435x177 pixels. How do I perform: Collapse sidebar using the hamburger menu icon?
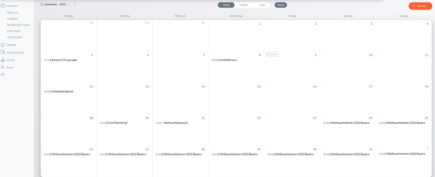click(x=3, y=74)
